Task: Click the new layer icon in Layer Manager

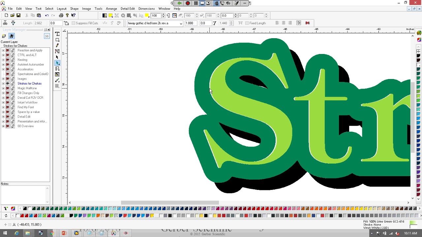Action: tap(4, 36)
